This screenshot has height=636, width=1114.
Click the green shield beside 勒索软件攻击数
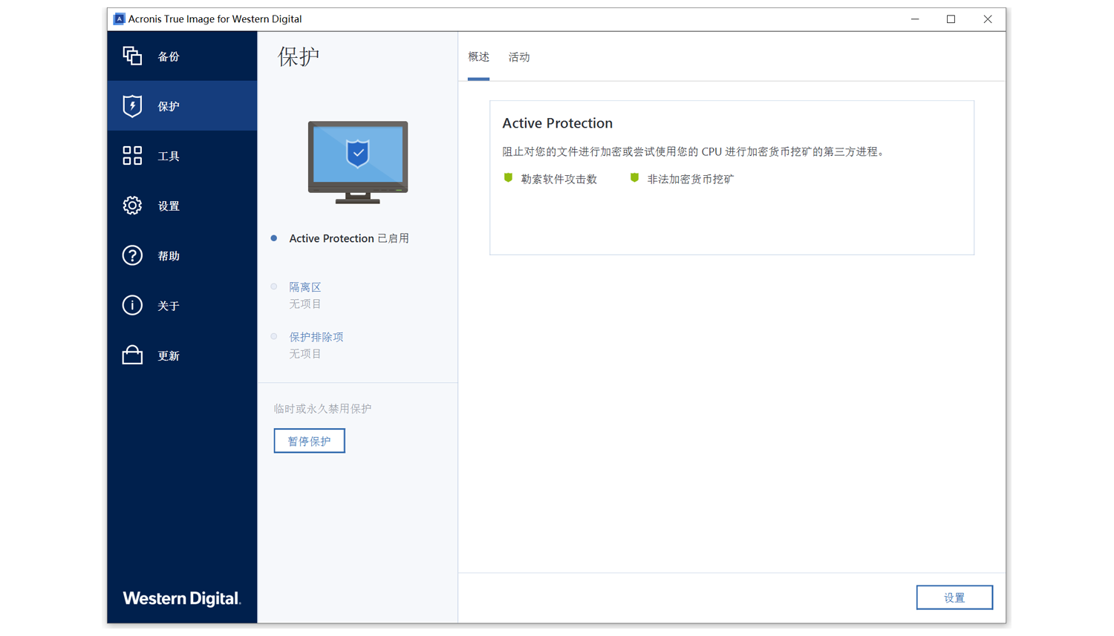click(x=508, y=178)
